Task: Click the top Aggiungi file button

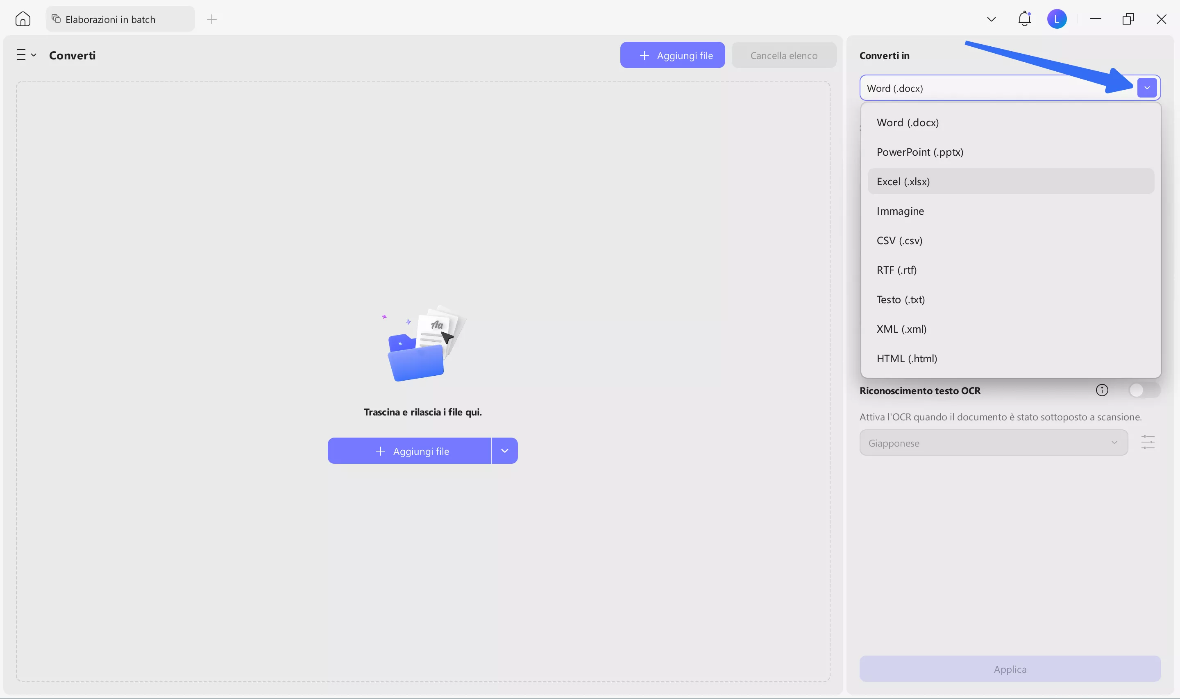Action: click(x=672, y=55)
